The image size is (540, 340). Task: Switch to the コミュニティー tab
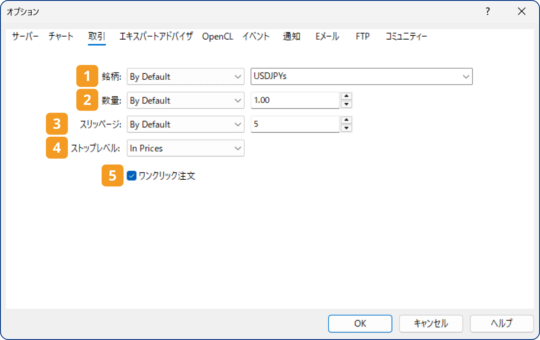(405, 36)
